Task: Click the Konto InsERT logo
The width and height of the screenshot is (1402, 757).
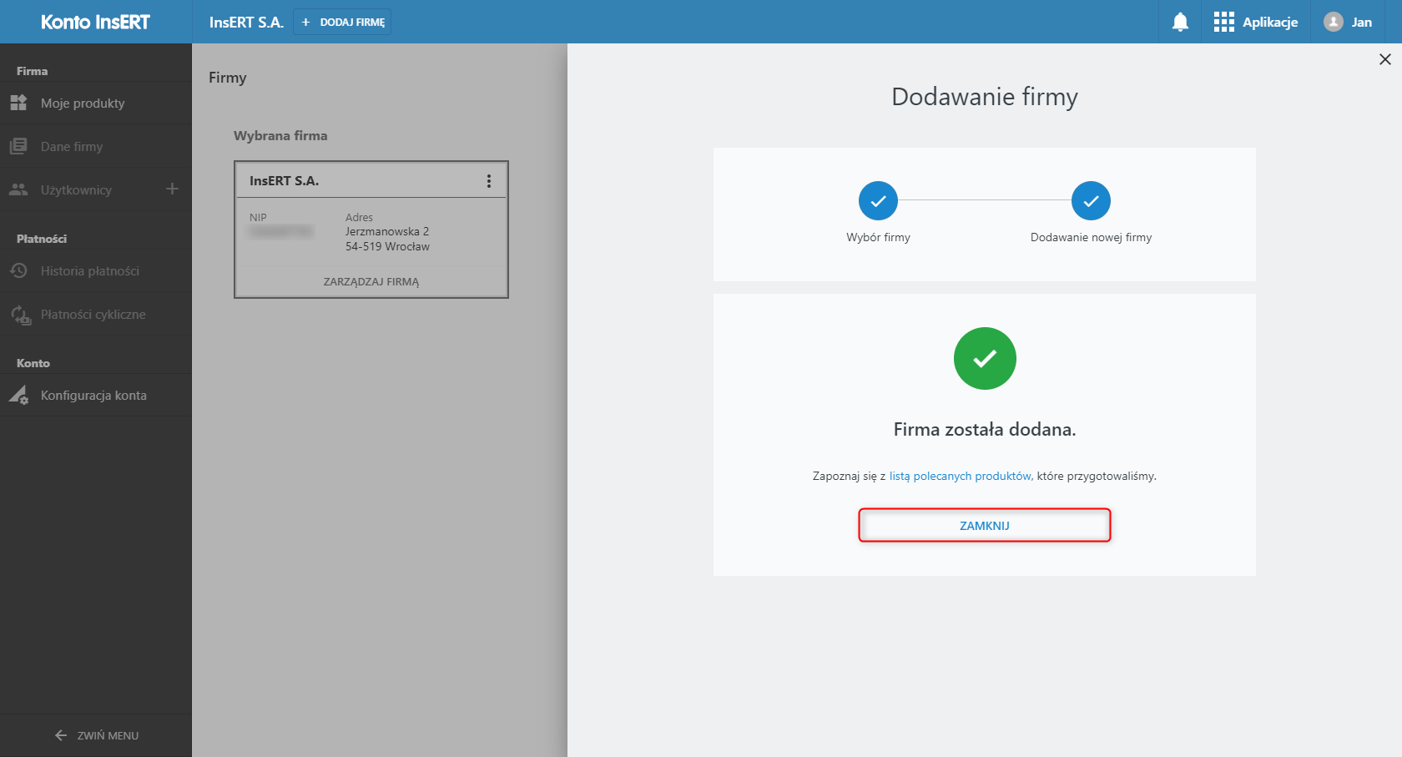Action: click(x=96, y=22)
